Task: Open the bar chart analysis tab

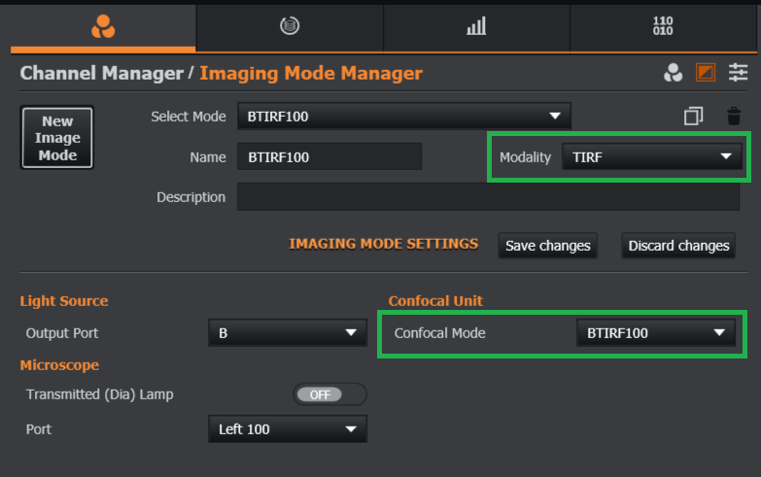Action: click(476, 26)
